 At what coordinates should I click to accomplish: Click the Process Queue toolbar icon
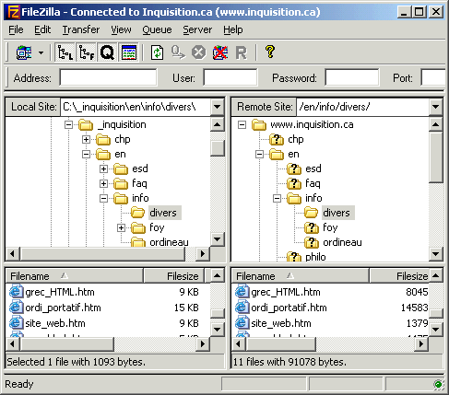pos(178,52)
